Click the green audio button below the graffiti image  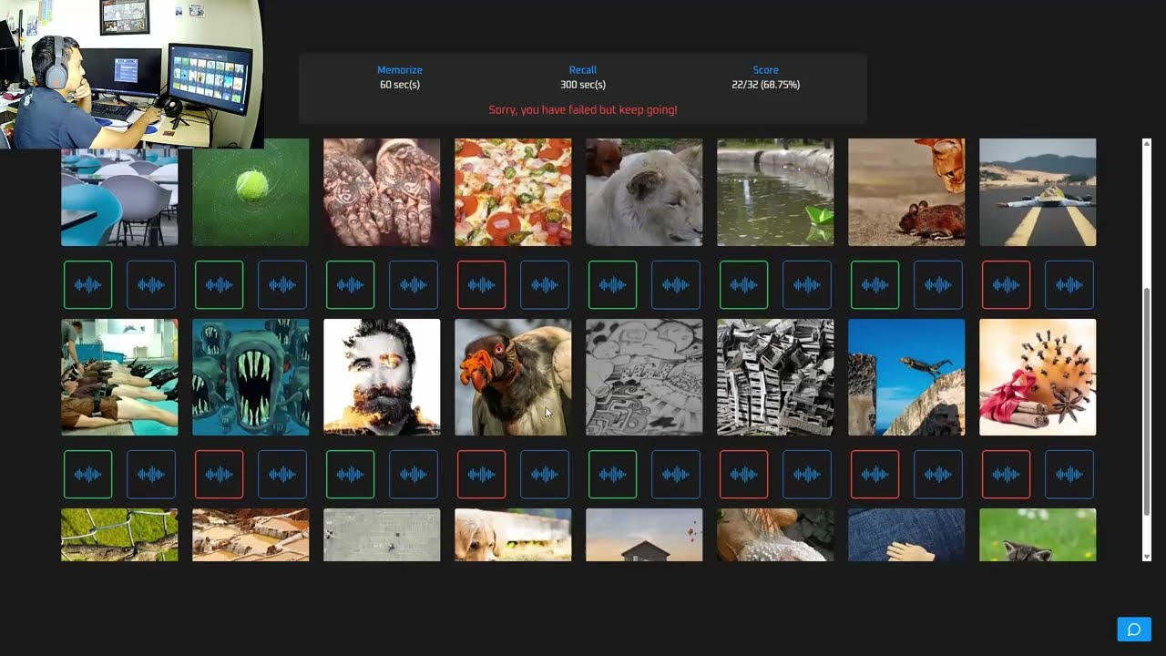[612, 475]
